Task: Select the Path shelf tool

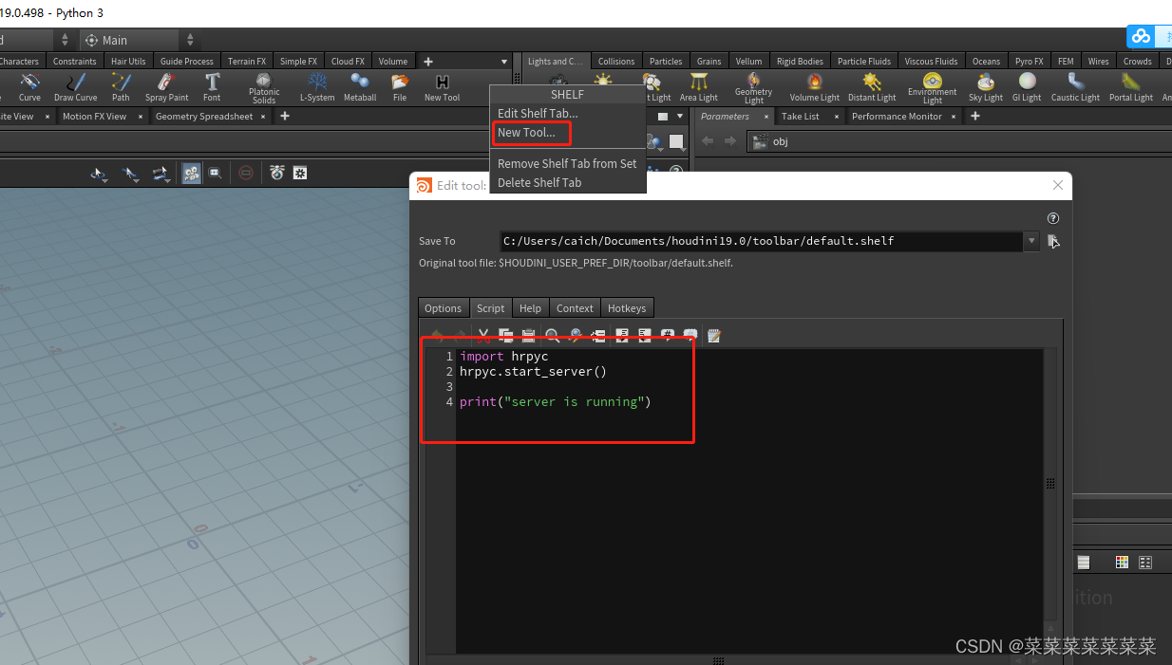Action: tap(121, 87)
